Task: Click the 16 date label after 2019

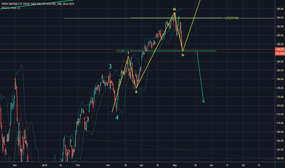Action: pyautogui.click(x=61, y=165)
